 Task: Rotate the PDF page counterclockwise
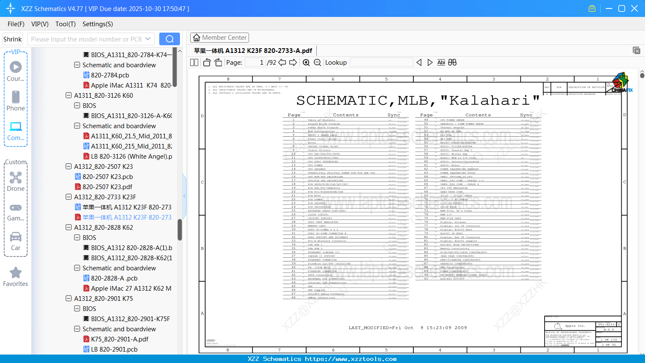[207, 63]
